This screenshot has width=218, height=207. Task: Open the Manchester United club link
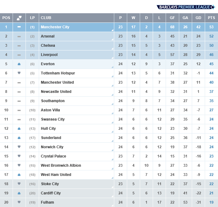pos(57,82)
